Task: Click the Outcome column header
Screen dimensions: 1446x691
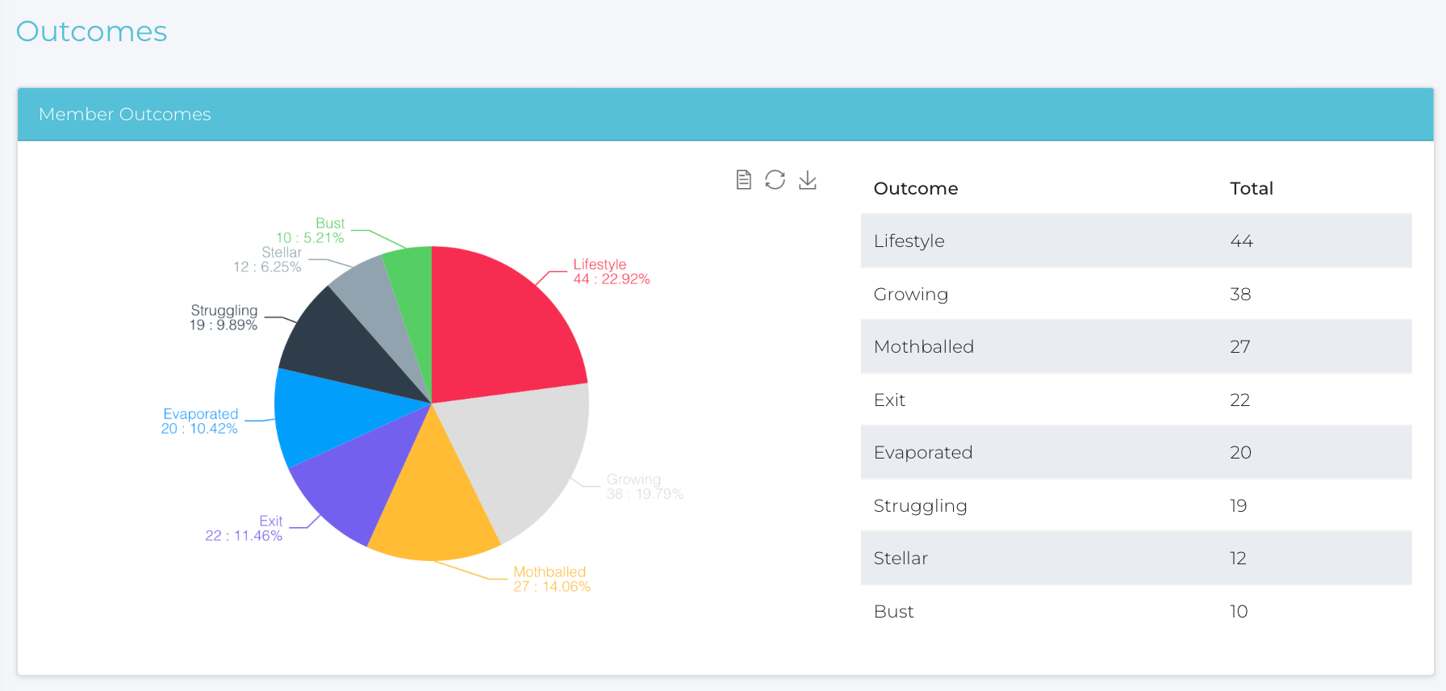Action: (916, 189)
